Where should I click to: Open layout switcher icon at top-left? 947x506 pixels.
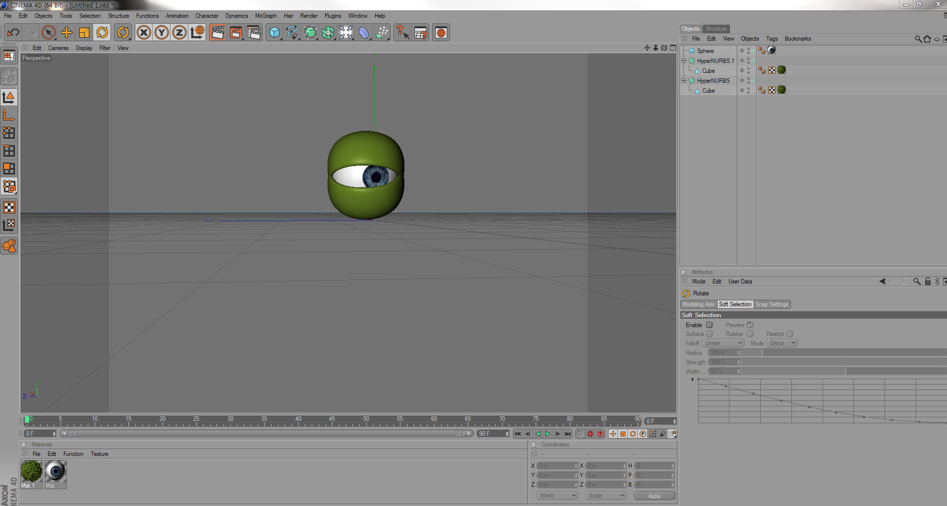[9, 56]
